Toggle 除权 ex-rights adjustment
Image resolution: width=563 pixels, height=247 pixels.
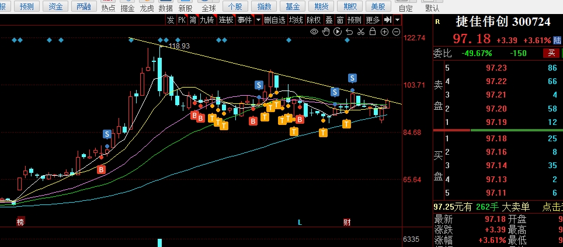click(x=314, y=20)
